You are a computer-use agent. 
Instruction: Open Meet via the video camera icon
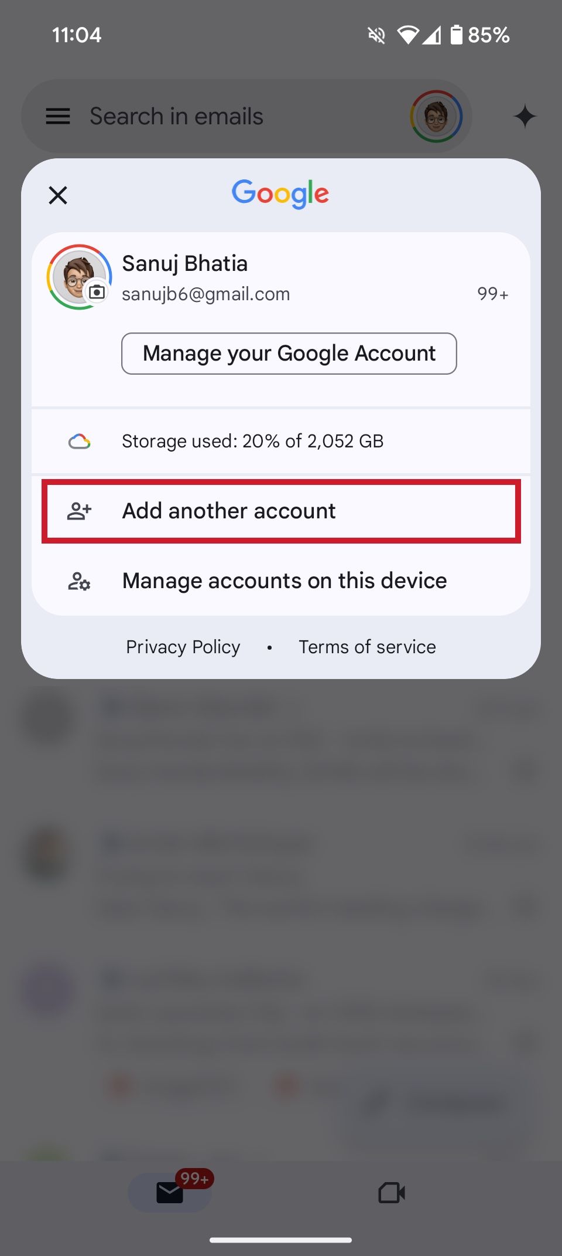391,1192
